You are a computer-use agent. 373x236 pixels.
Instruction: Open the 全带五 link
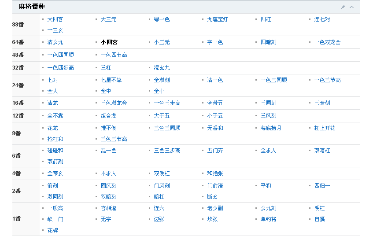(215, 103)
